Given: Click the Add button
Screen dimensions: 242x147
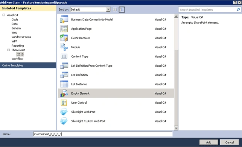Looking at the screenshot, I should pyautogui.click(x=209, y=142).
